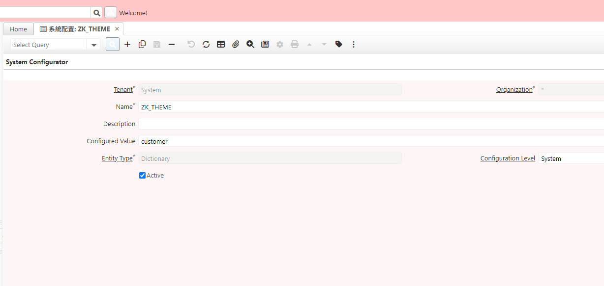
Task: Open the Configuration Level dropdown field
Action: (571, 158)
